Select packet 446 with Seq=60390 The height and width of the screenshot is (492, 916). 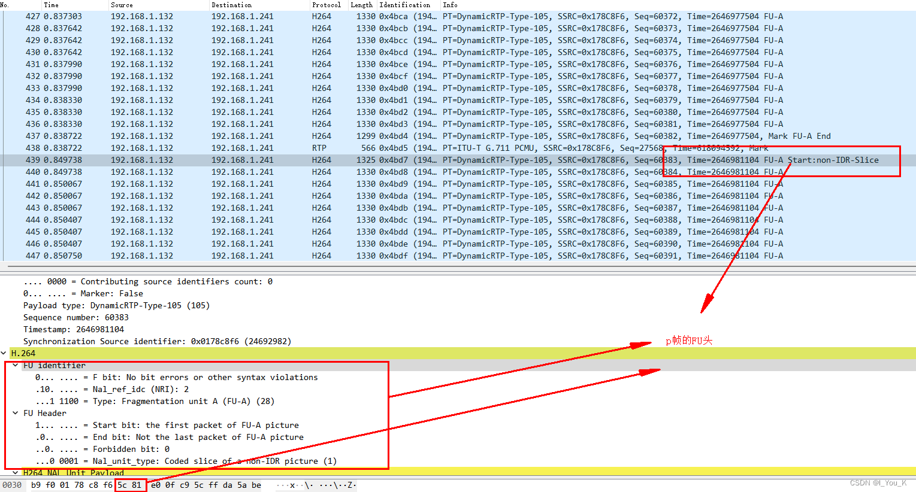tap(458, 244)
